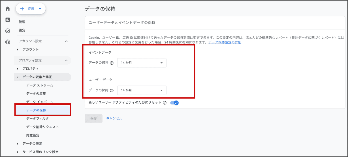
Task: Open the Advertising icon in left rail
Action: [8, 42]
